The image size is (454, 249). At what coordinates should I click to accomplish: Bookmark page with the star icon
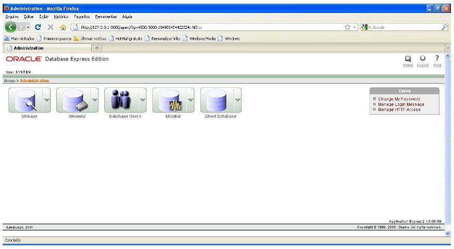pyautogui.click(x=348, y=27)
